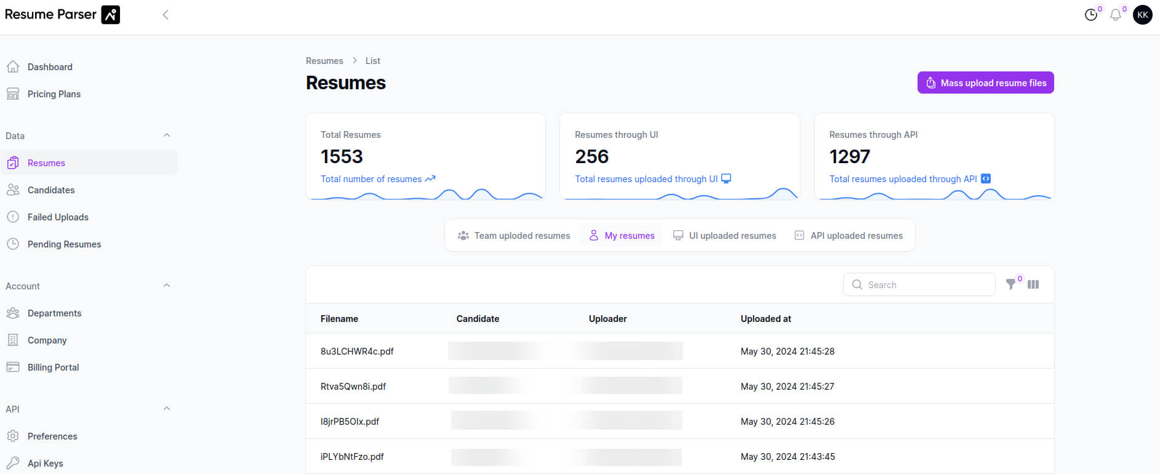Click the Failed Uploads warning icon
The width and height of the screenshot is (1160, 474).
coord(13,217)
